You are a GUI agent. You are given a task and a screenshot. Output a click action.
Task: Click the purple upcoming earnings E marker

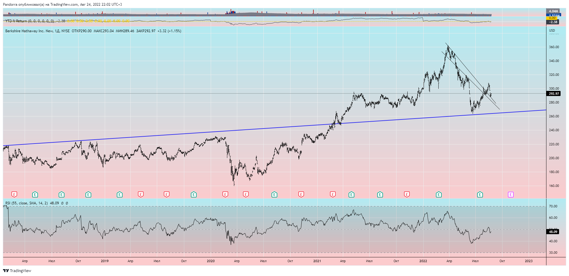tap(511, 195)
